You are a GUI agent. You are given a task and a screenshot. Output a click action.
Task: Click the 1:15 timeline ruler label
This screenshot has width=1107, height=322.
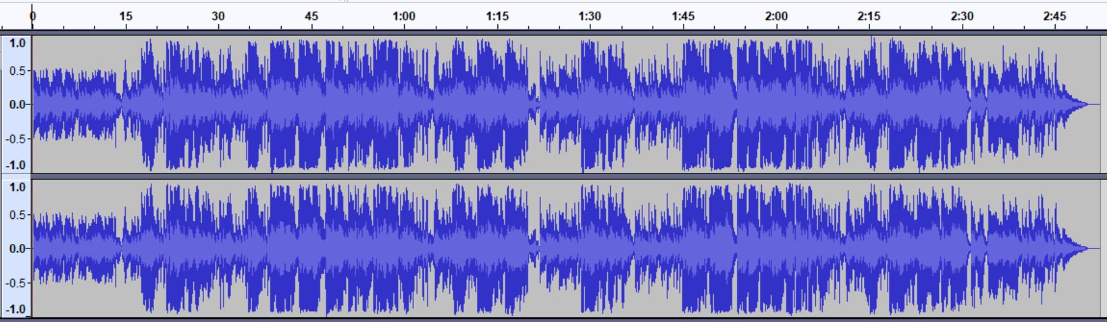tap(497, 17)
